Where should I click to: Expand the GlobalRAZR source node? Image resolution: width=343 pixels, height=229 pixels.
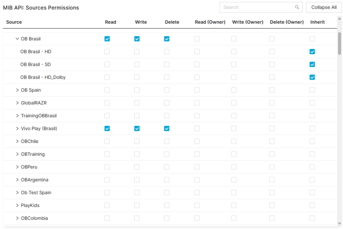[17, 103]
